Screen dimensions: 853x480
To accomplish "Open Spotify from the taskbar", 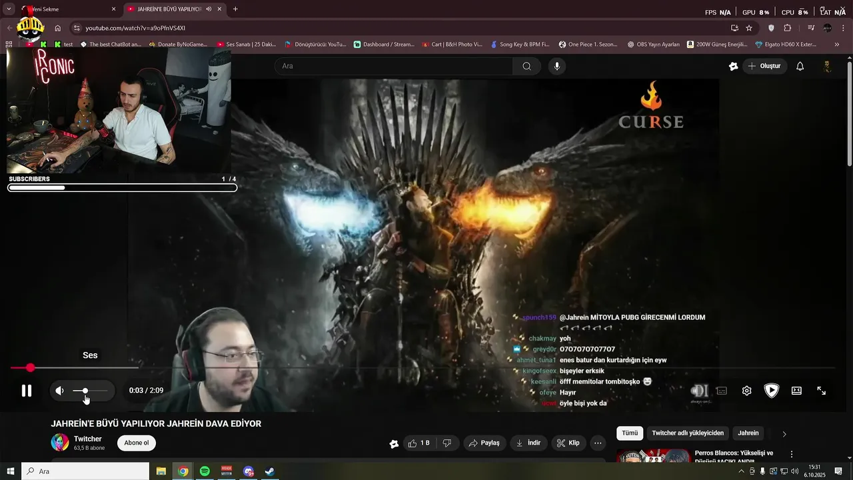I will pos(205,471).
